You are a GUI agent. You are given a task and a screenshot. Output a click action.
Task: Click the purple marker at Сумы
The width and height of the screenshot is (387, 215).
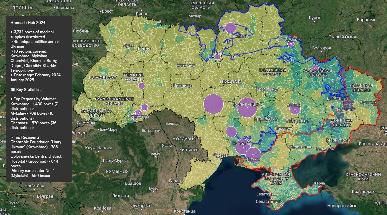(291, 44)
